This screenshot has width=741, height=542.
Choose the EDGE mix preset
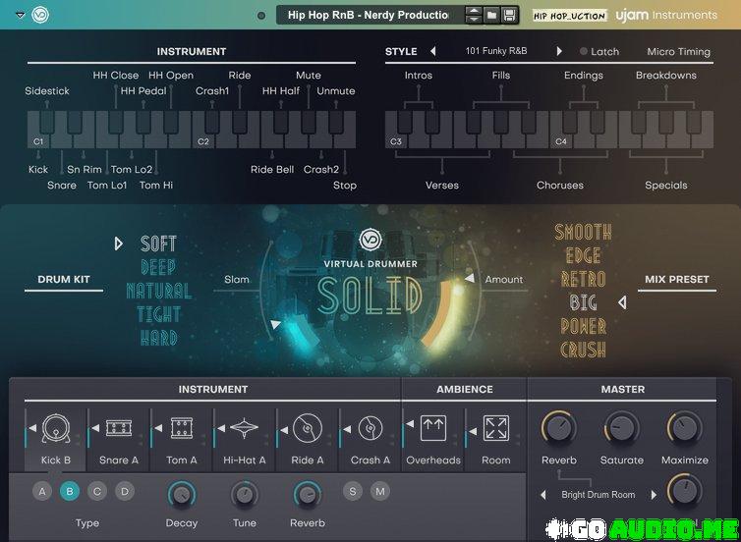[x=583, y=256]
